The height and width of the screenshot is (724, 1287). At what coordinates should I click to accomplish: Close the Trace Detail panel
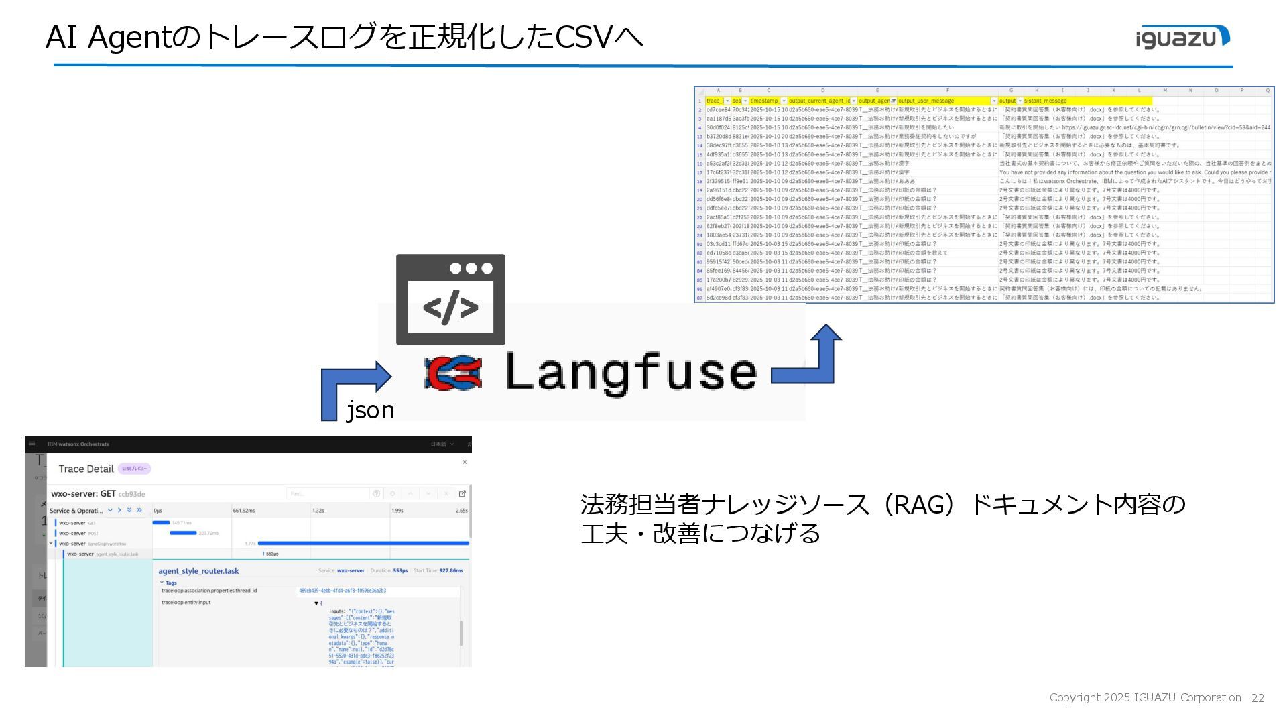coord(465,462)
